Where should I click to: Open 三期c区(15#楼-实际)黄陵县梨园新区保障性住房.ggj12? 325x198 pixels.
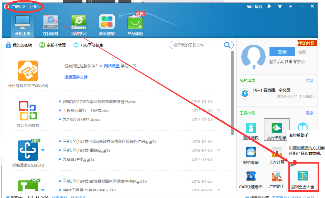[x=110, y=142]
